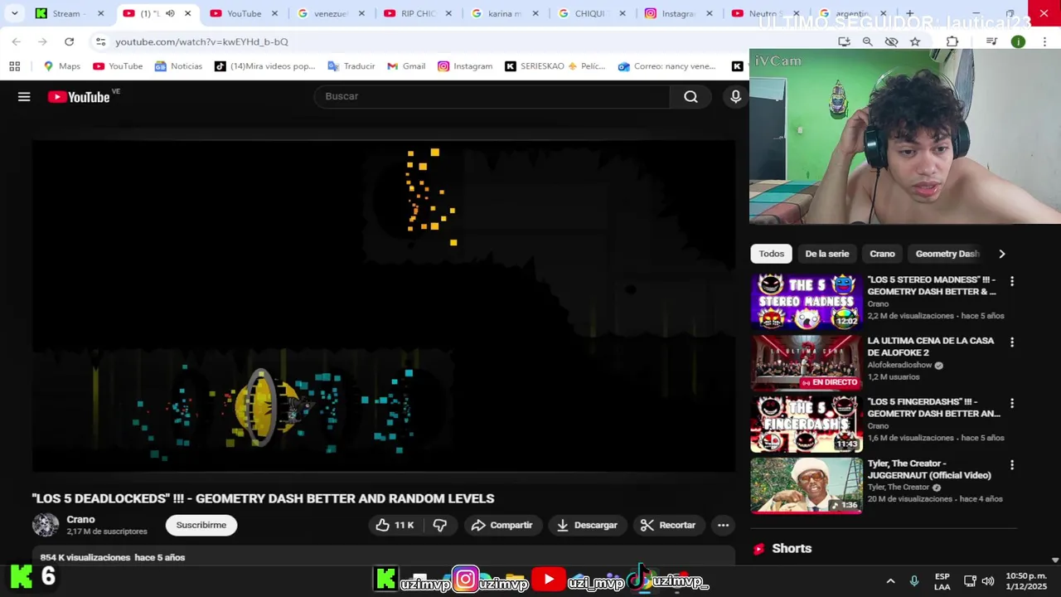Open the TikTok '(14)Mira videos pop...' bookmark
This screenshot has width=1061, height=597.
(x=264, y=66)
